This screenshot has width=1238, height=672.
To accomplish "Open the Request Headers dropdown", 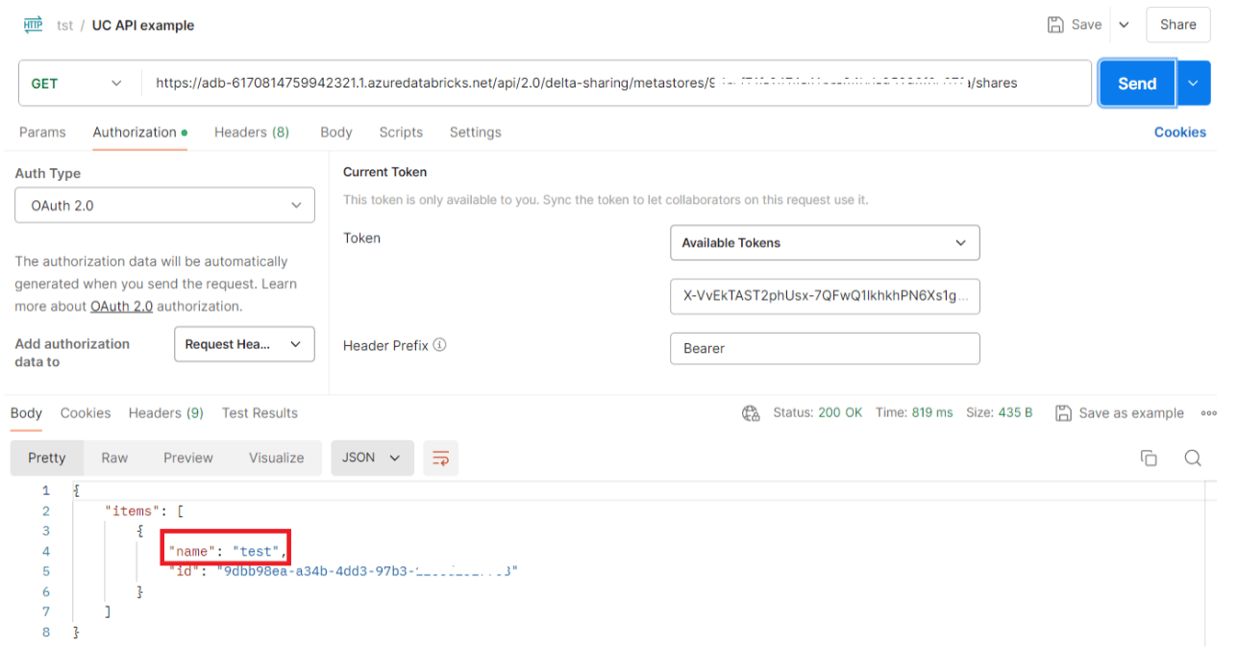I will (244, 344).
